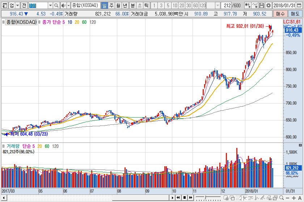Switch to weekly (주) chart period
The height and width of the screenshot is (202, 304).
[111, 5]
